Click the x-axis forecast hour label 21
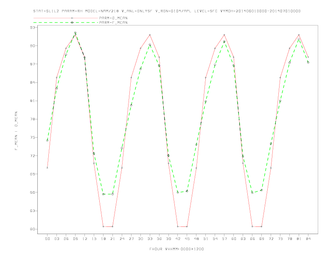This screenshot has width=336, height=260. (x=112, y=239)
